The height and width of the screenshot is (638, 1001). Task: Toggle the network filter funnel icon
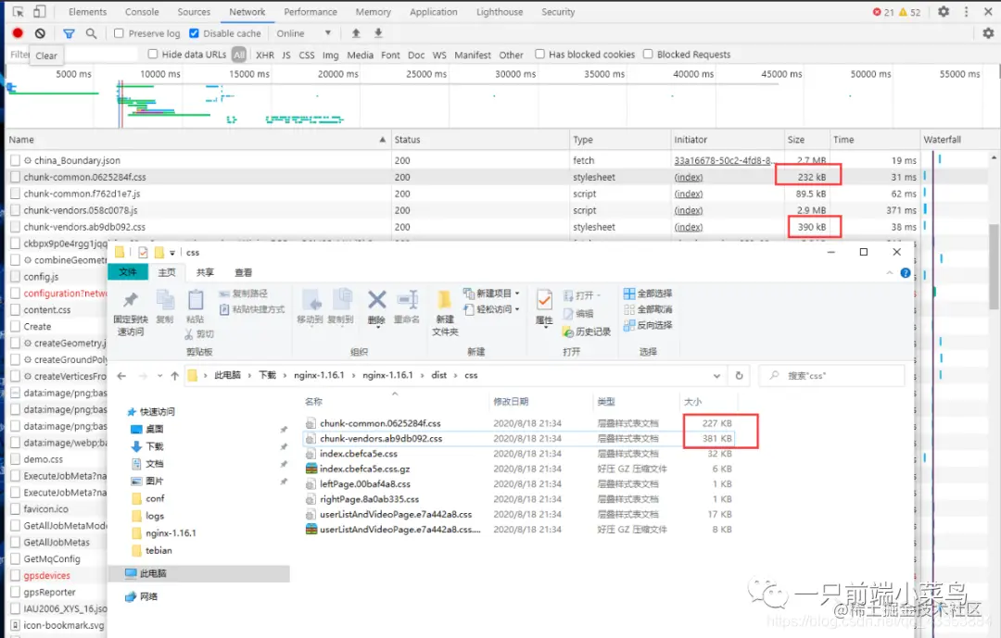tap(69, 33)
